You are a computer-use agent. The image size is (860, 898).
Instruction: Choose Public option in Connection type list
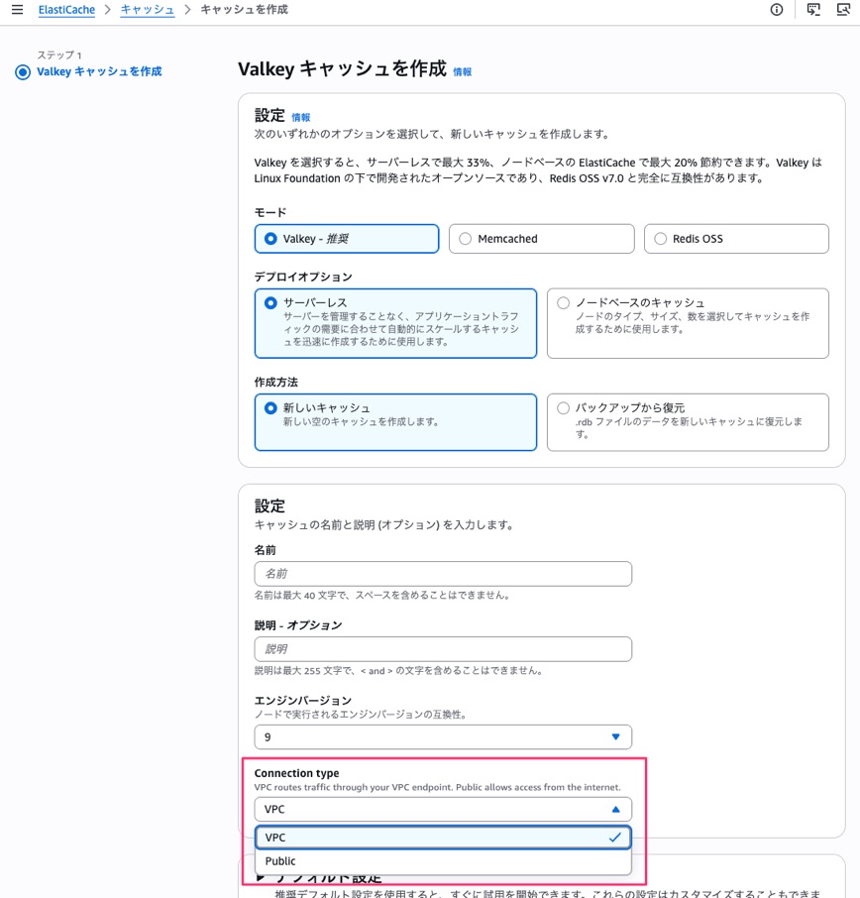pos(443,861)
